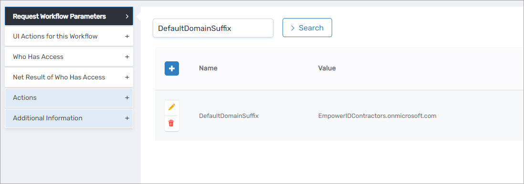524x184 pixels.
Task: Expand the Additional Information section
Action: pos(69,118)
